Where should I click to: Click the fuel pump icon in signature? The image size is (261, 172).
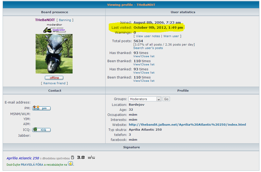[73, 158]
